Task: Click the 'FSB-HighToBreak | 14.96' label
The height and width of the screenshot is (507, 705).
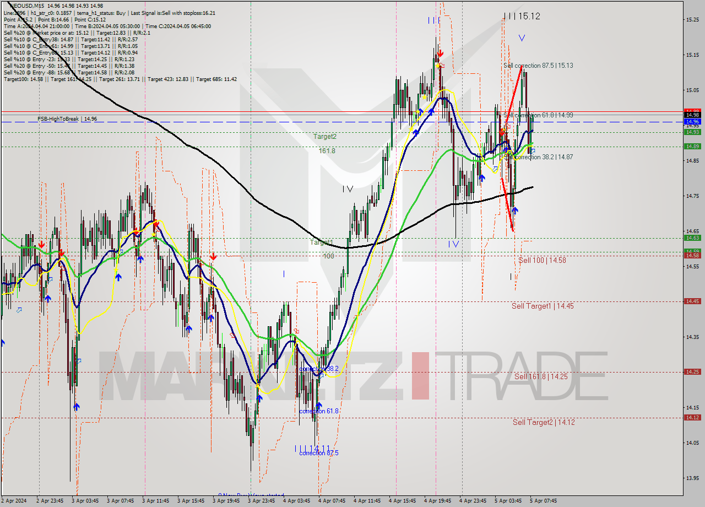Action: 67,118
